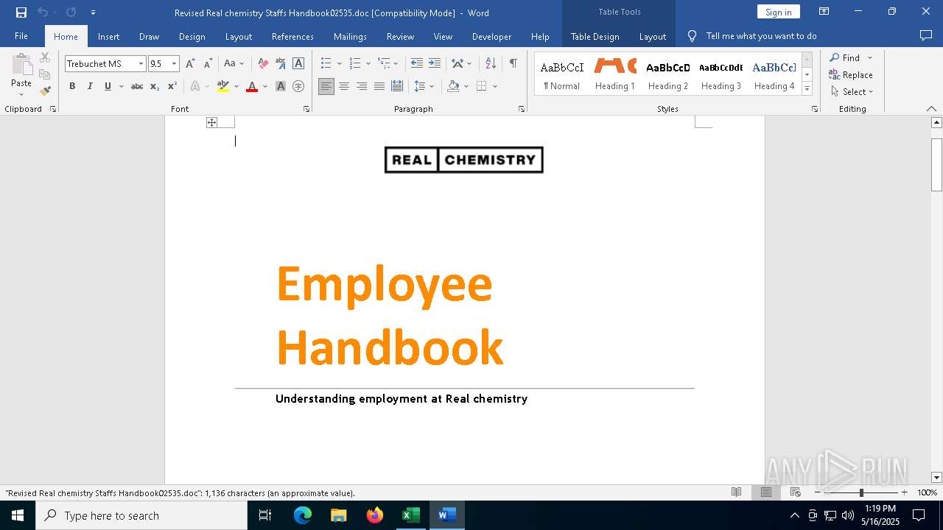The width and height of the screenshot is (943, 530).
Task: Open the enclose characters tool
Action: click(x=298, y=87)
